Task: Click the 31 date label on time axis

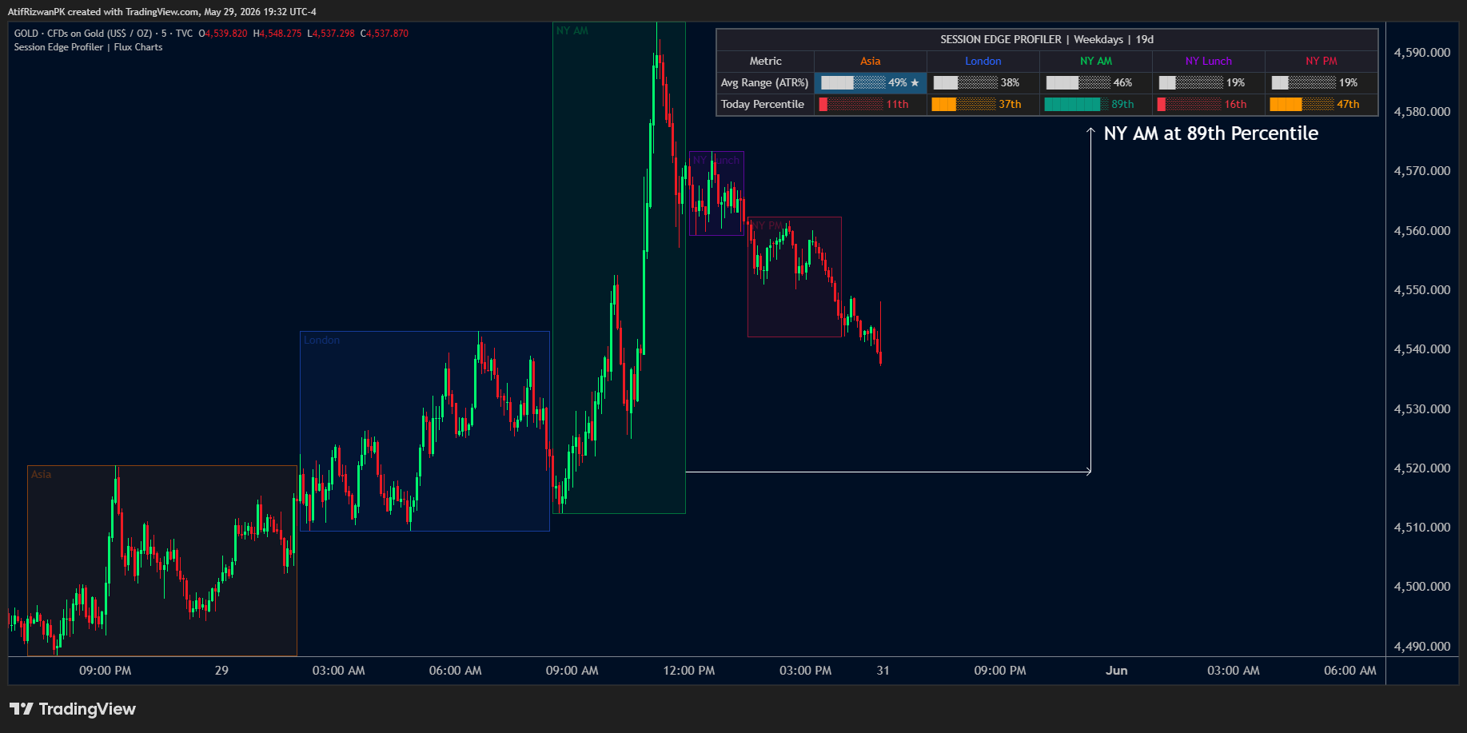Action: [x=883, y=671]
